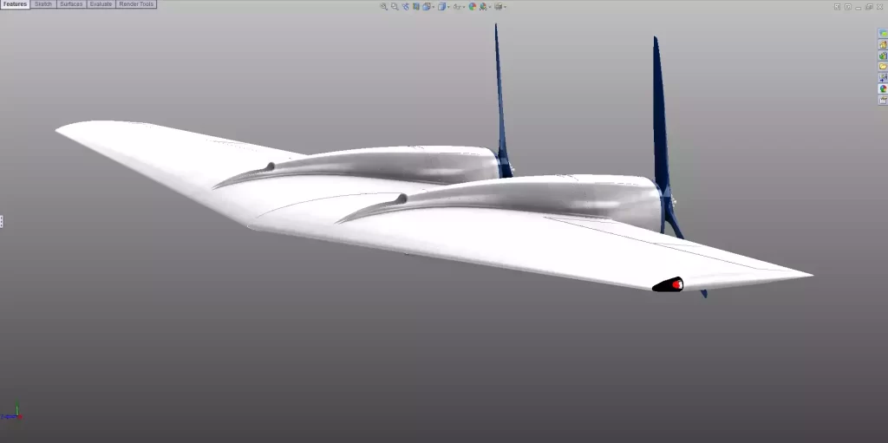Screen dimensions: 888x443
Task: Select the Render Tools tab
Action: (x=136, y=4)
